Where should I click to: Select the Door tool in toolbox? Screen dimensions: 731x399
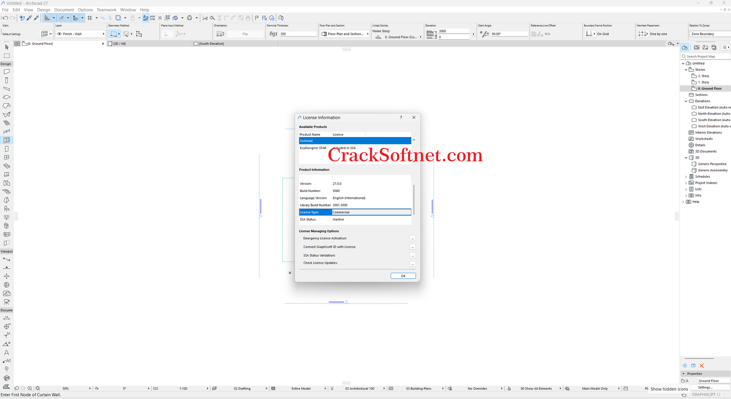click(x=6, y=149)
